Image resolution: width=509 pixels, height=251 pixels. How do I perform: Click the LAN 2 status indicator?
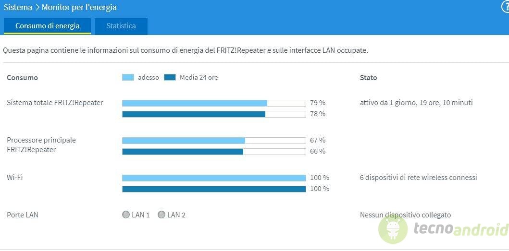click(161, 215)
